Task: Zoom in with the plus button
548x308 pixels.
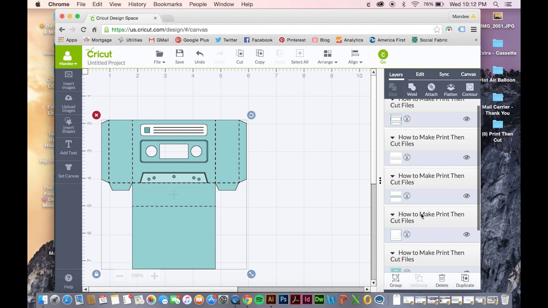Action: [155, 276]
